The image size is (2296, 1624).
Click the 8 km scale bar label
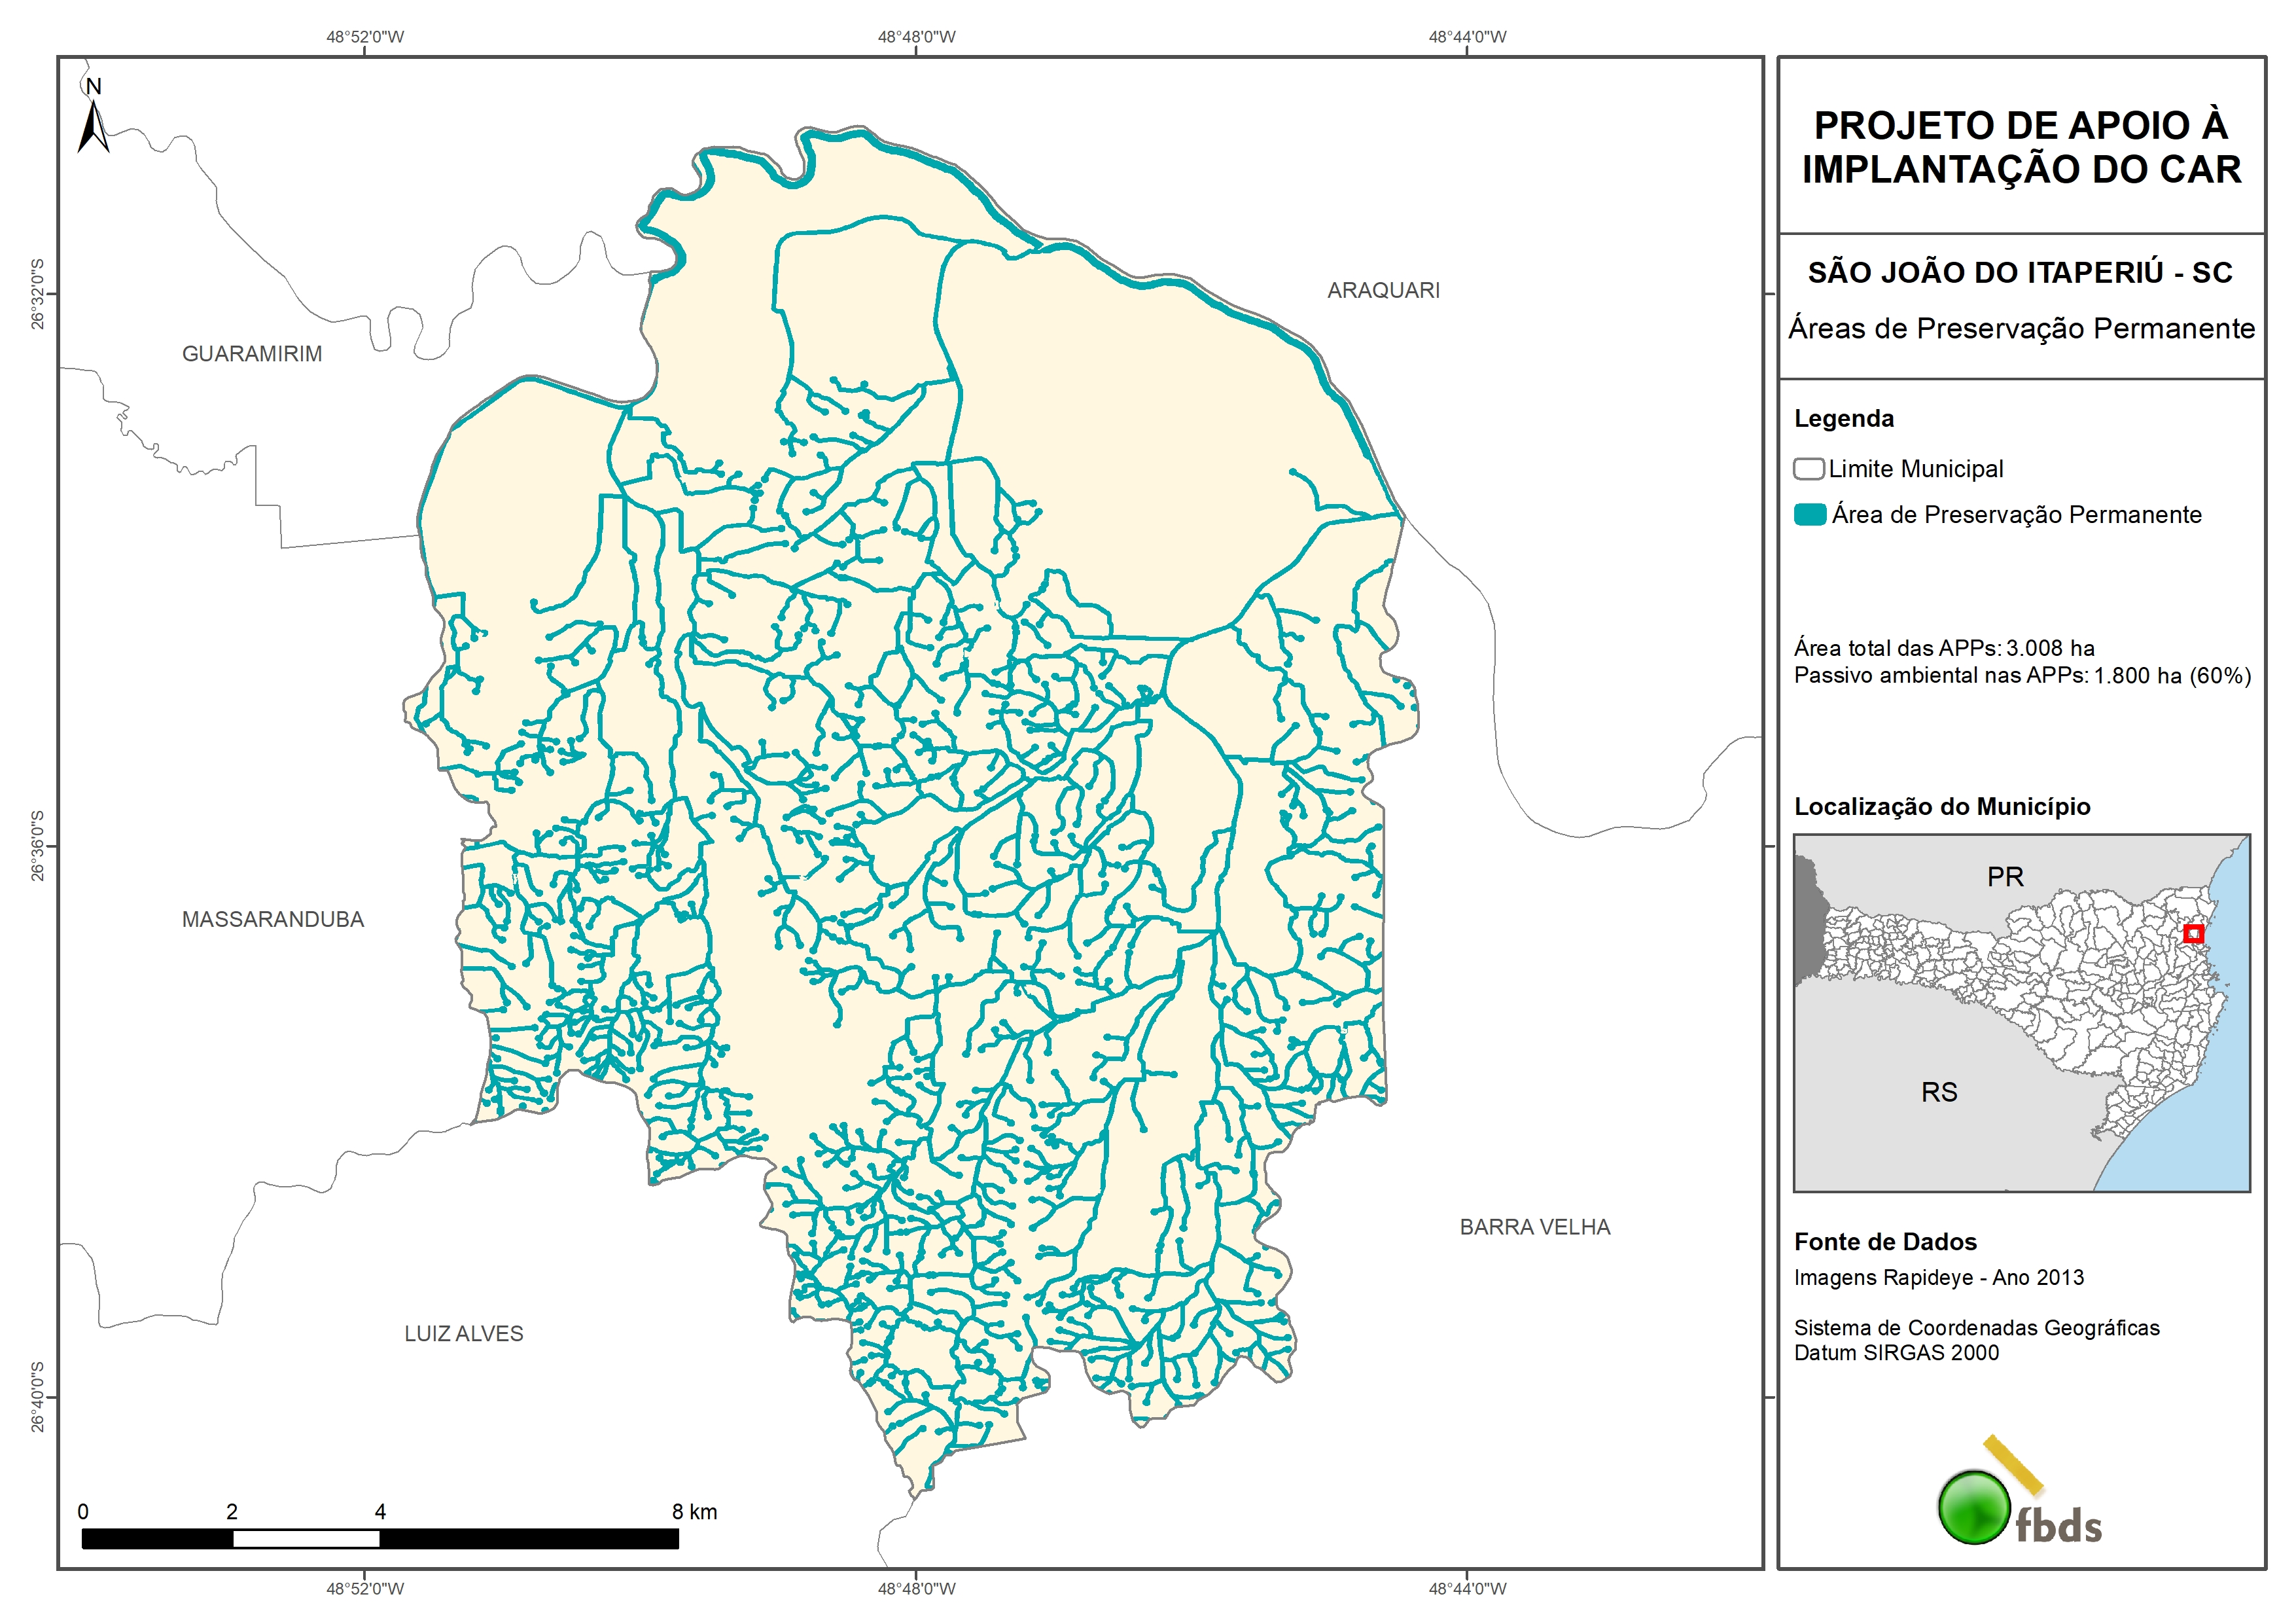pyautogui.click(x=694, y=1512)
